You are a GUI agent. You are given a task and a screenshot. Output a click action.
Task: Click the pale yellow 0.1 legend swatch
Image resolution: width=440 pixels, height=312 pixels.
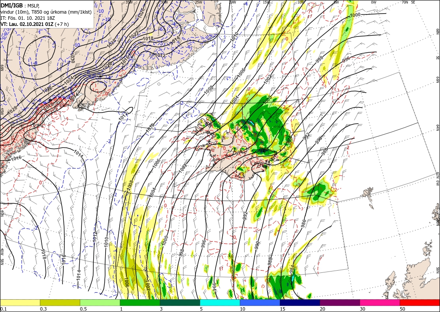pyautogui.click(x=20, y=302)
